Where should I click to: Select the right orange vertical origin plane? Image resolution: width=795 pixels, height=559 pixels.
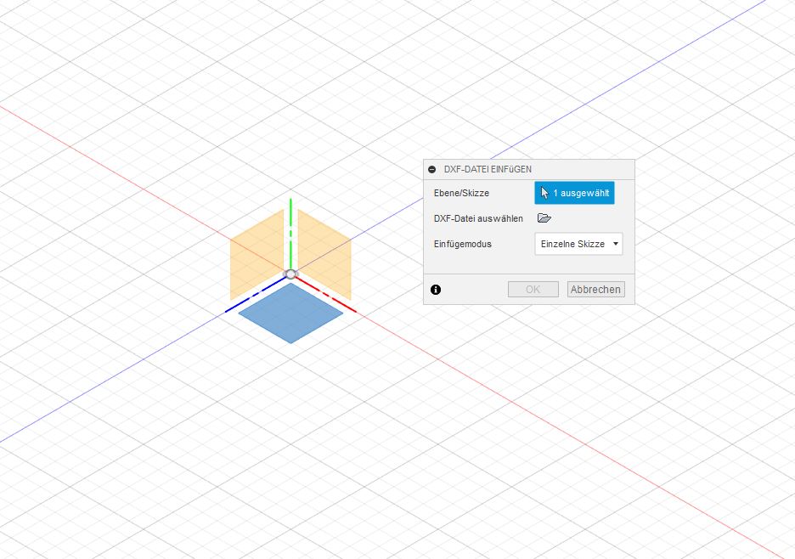pos(324,254)
